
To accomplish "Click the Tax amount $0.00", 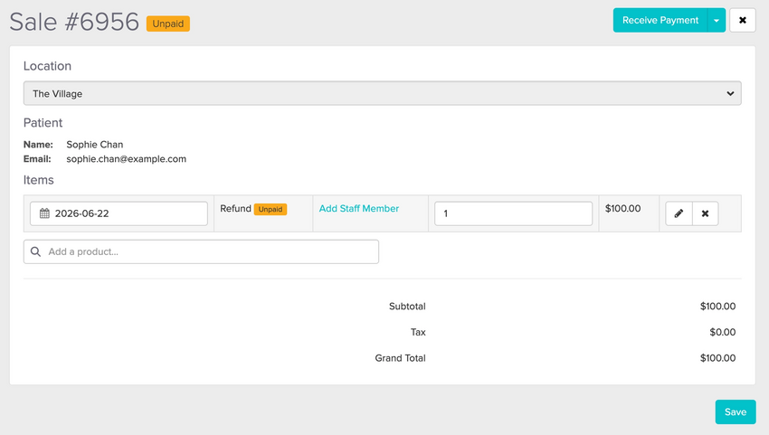I will (x=723, y=332).
